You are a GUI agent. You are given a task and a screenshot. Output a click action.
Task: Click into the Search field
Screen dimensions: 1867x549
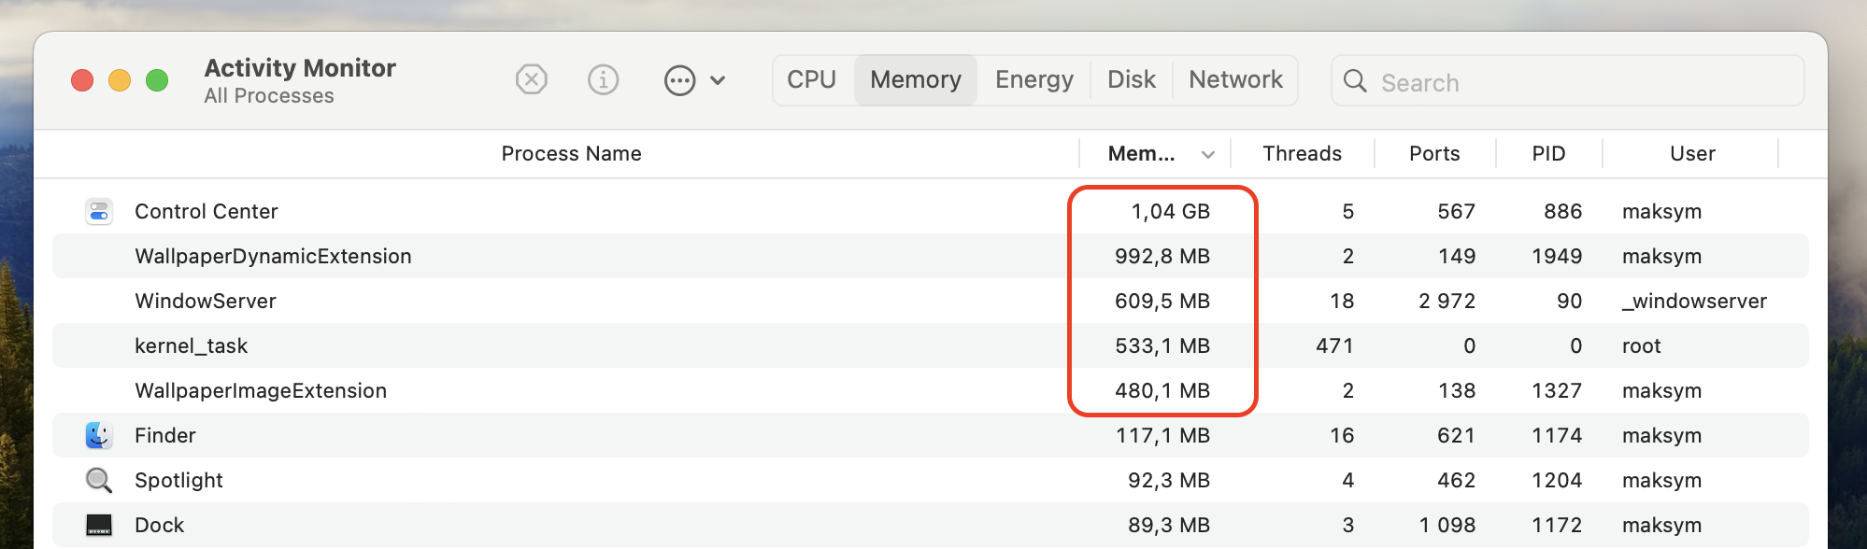[x=1579, y=82]
